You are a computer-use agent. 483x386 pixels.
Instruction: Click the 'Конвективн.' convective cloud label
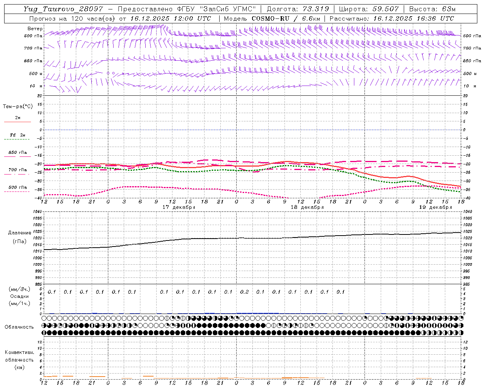click(x=19, y=352)
